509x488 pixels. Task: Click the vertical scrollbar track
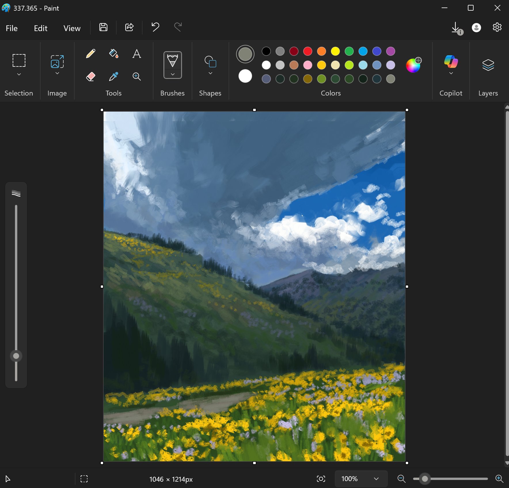(507, 283)
